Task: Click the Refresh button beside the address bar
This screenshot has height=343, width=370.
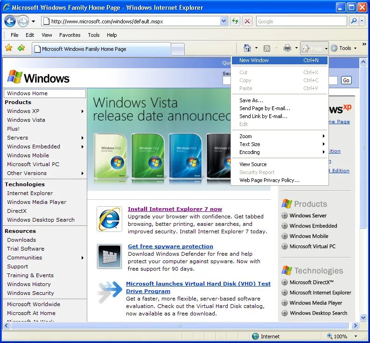Action: pyautogui.click(x=235, y=21)
